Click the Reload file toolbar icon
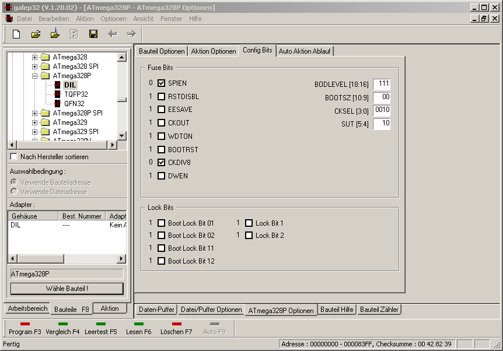Screen dimensions: 503x351 click(x=74, y=34)
